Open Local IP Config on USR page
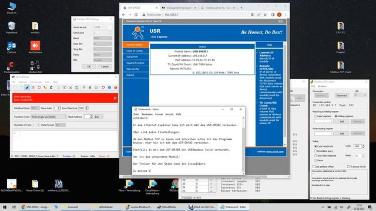Viewport: 376px width, 211px height. click(x=136, y=51)
